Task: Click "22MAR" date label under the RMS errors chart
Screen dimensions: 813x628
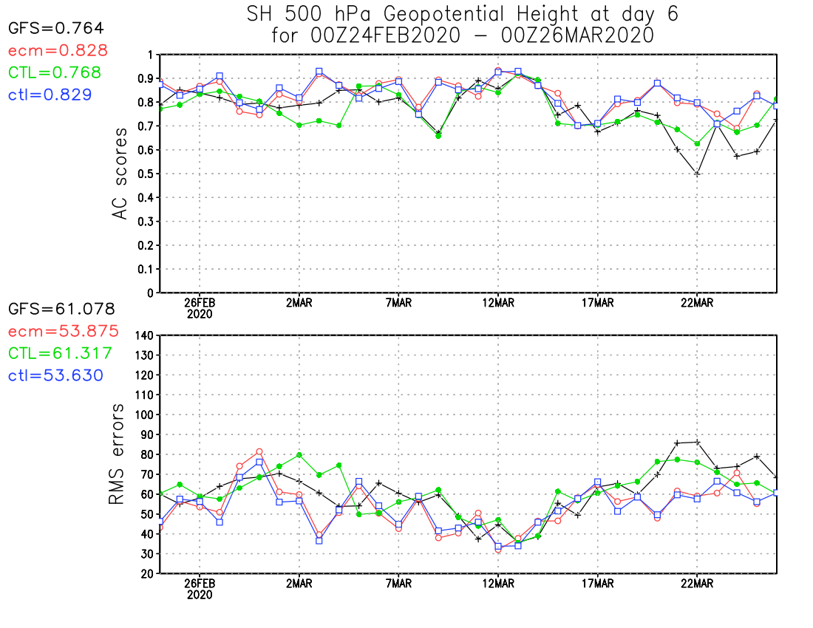Action: coord(697,584)
